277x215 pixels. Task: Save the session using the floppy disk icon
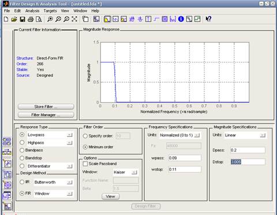pyautogui.click(x=23, y=19)
